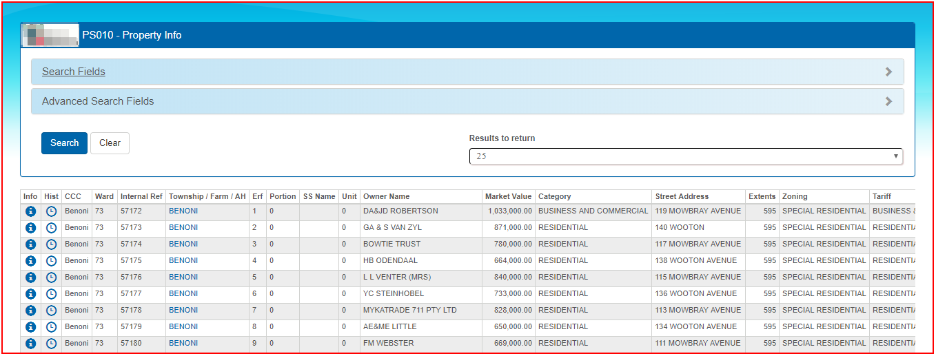Open BENONI township link for internal ref 57172
The width and height of the screenshot is (936, 356).
[x=183, y=211]
